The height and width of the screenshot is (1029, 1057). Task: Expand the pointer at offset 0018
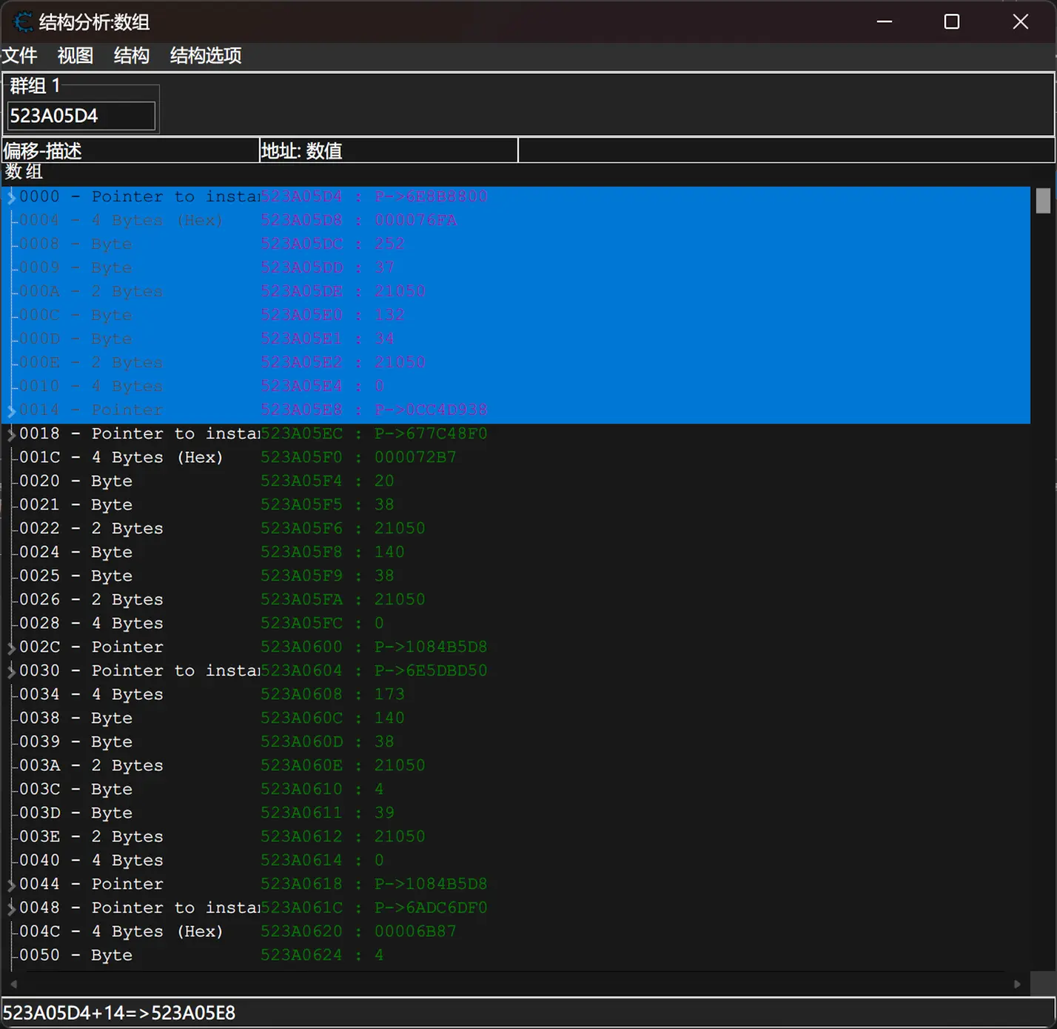click(x=11, y=434)
